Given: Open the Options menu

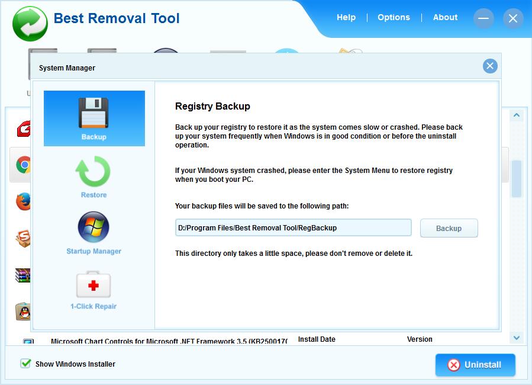Looking at the screenshot, I should [x=394, y=17].
